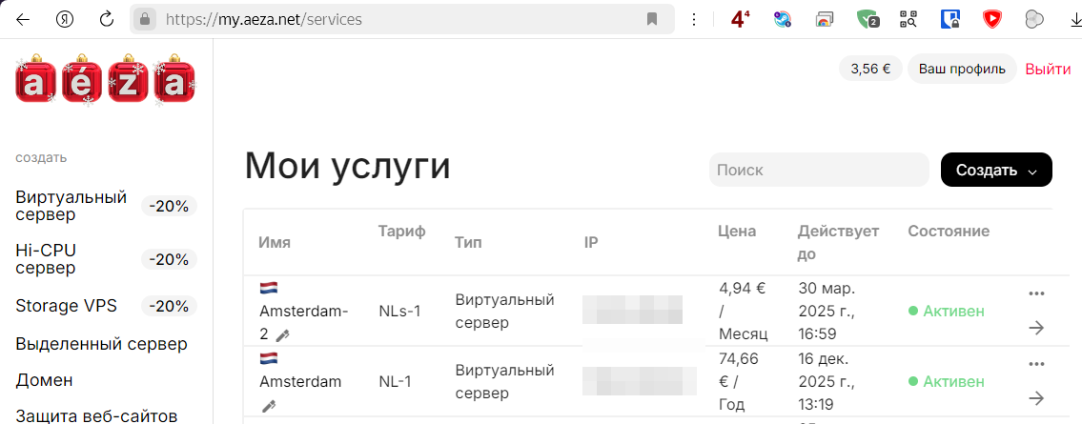The image size is (1082, 424).
Task: Click arrow to open Amsterdam NL-1 service
Action: pos(1036,397)
